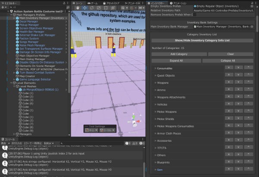
Task: Select the Scale tool icon
Action: coord(99,8)
